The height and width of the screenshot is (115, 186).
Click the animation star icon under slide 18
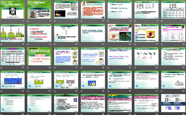coord(82,68)
